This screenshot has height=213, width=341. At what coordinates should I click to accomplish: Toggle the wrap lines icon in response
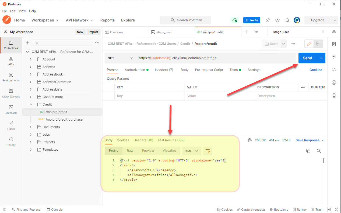(x=208, y=151)
